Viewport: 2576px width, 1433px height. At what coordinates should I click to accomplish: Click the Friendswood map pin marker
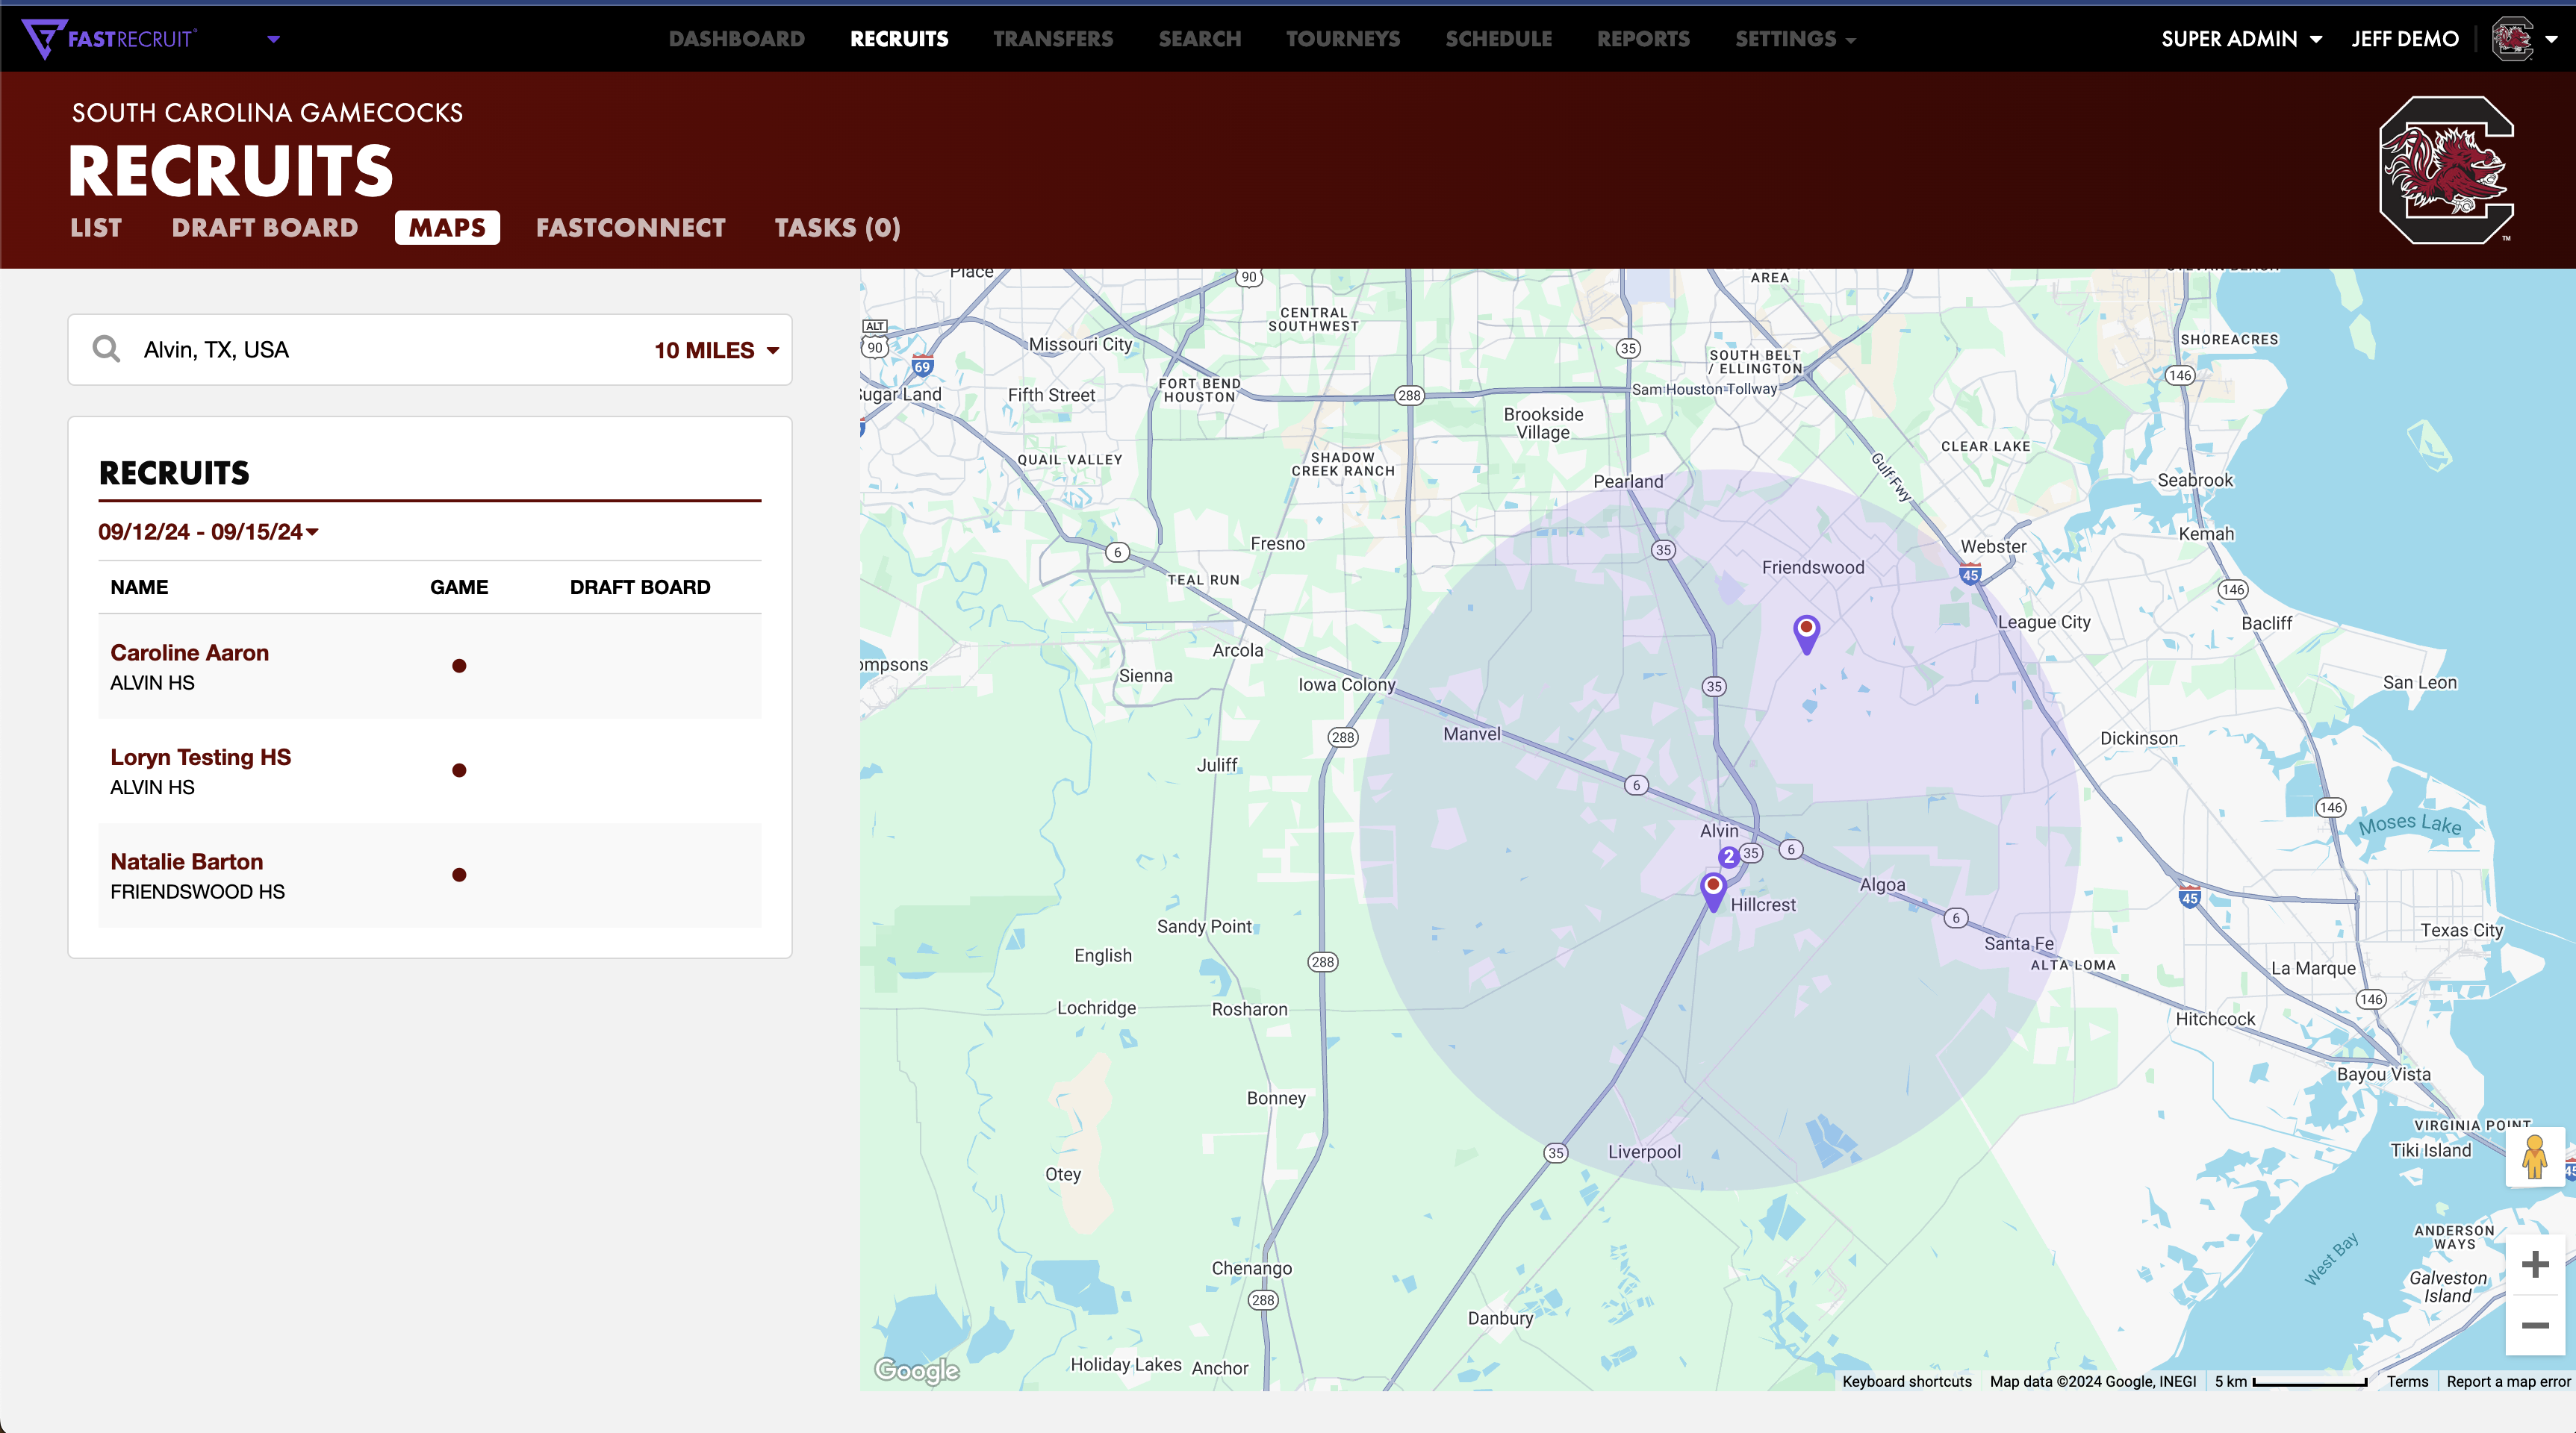pos(1806,631)
